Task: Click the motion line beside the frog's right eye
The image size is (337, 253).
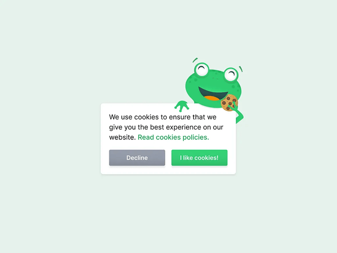Action: (241, 69)
